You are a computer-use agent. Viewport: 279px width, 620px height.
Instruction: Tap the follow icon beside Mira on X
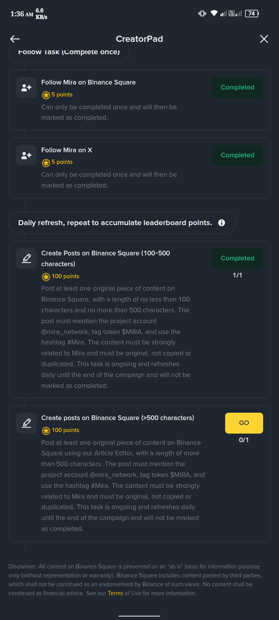26,155
